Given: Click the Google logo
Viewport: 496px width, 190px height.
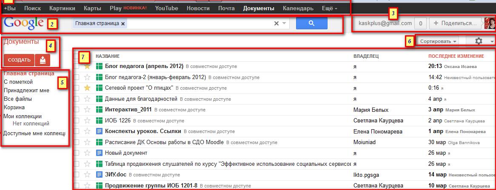Looking at the screenshot, I should click(x=24, y=23).
